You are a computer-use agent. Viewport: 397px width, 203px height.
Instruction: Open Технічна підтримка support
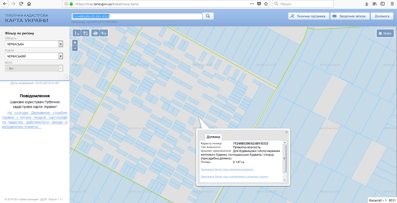click(308, 16)
